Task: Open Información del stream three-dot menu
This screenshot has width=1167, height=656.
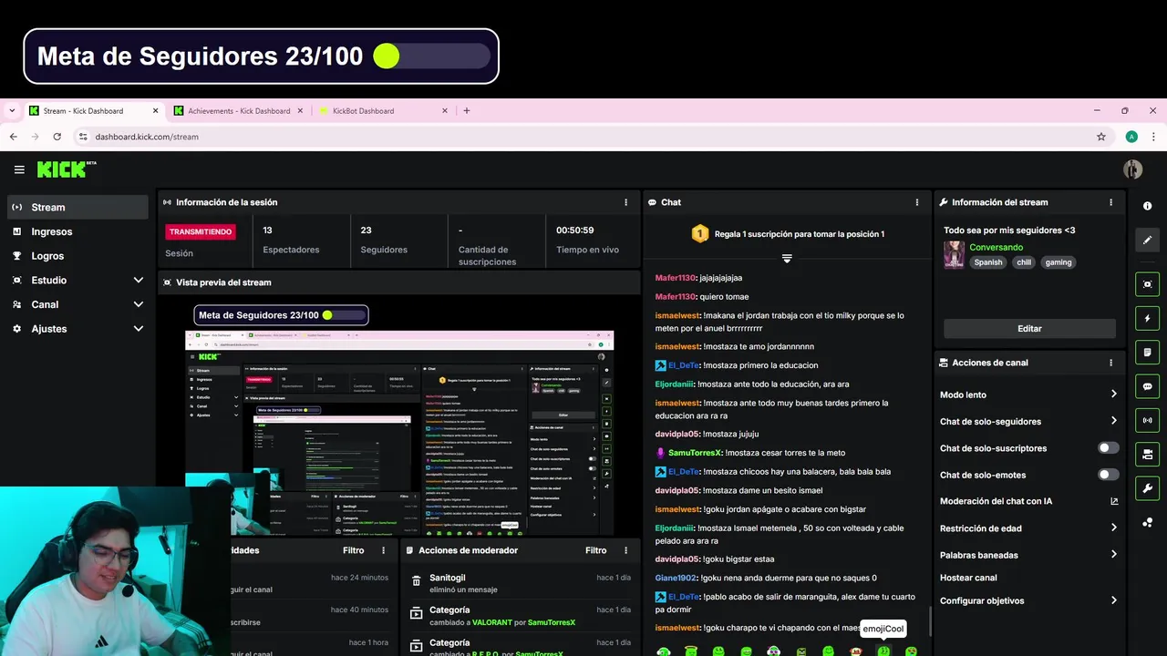Action: (x=1110, y=202)
